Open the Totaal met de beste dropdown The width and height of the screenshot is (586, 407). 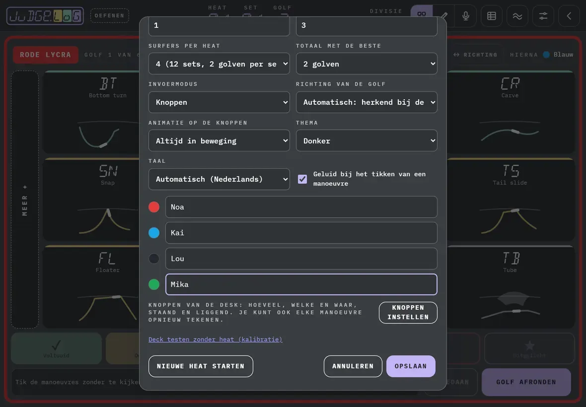click(x=366, y=64)
